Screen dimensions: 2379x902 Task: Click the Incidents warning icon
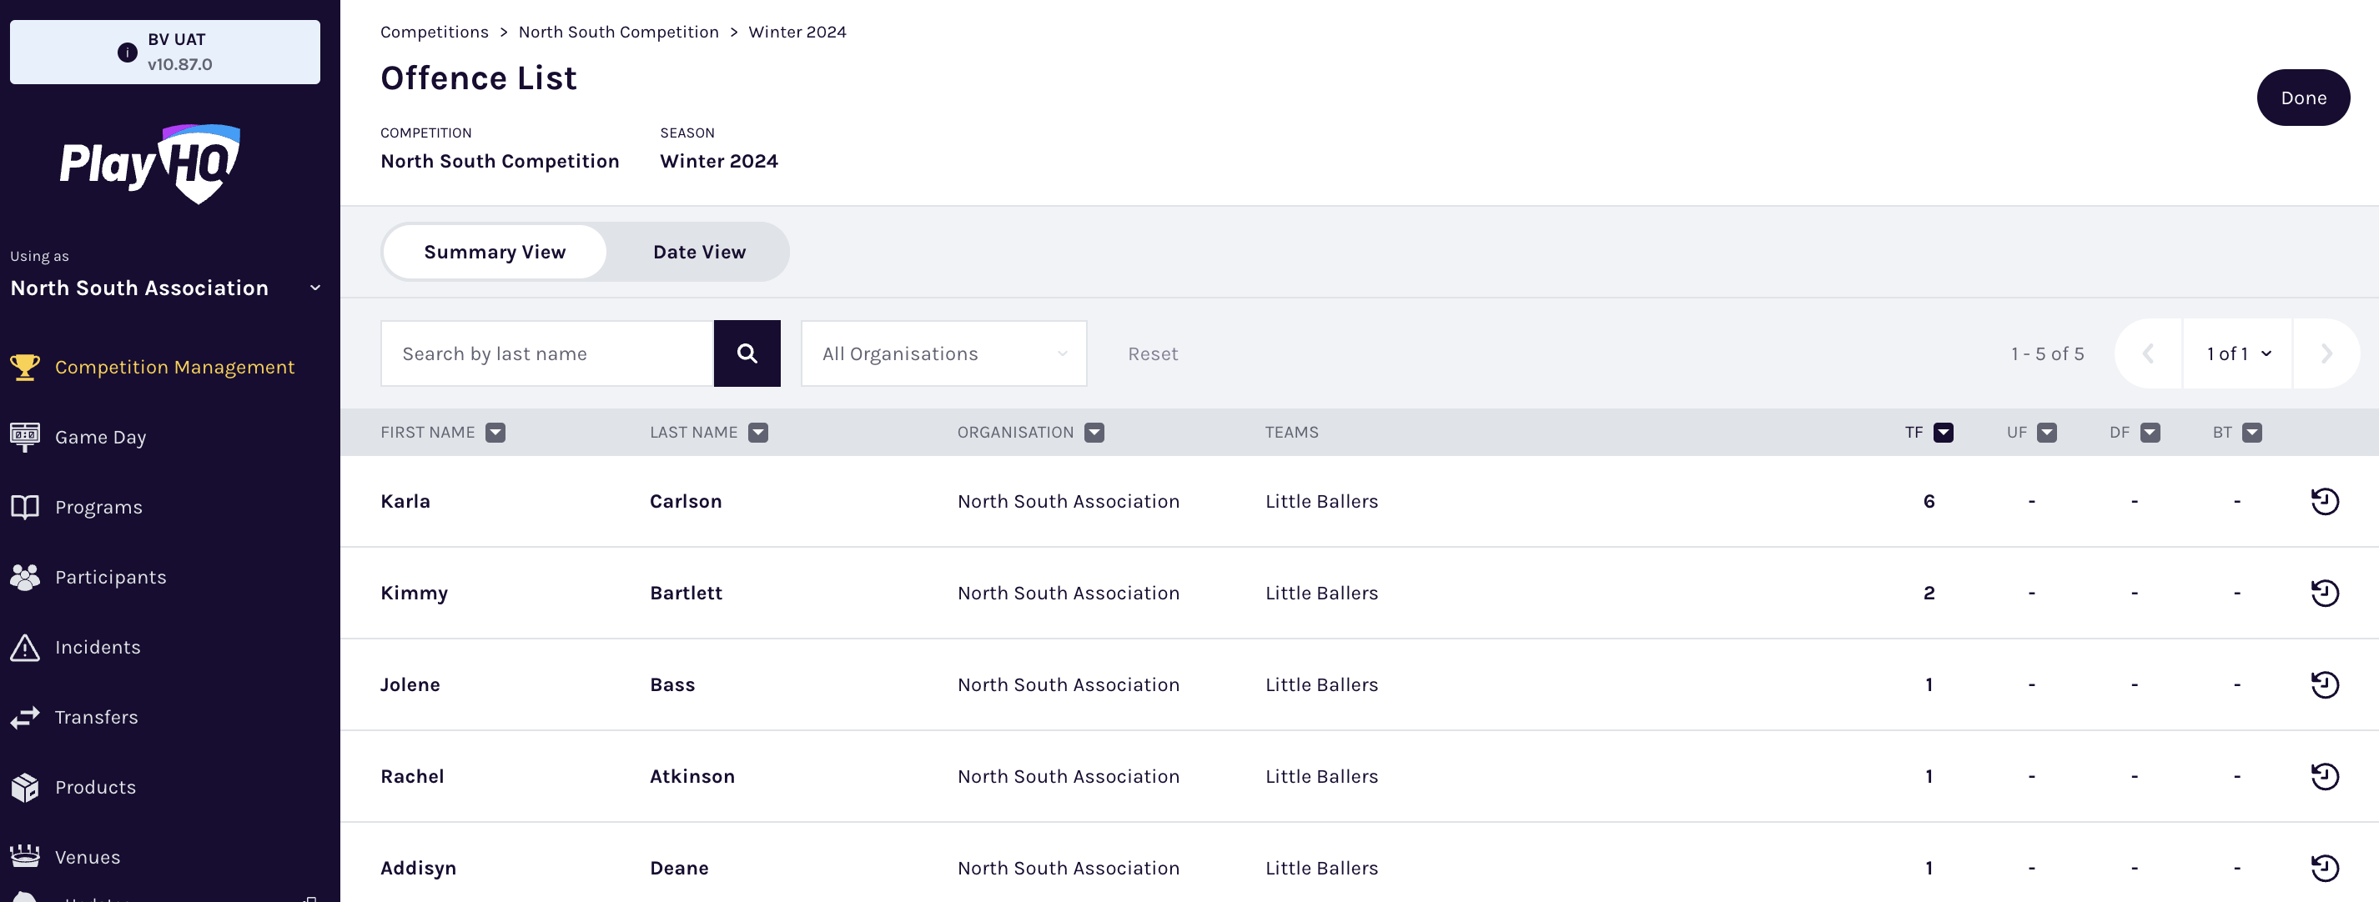pos(25,647)
